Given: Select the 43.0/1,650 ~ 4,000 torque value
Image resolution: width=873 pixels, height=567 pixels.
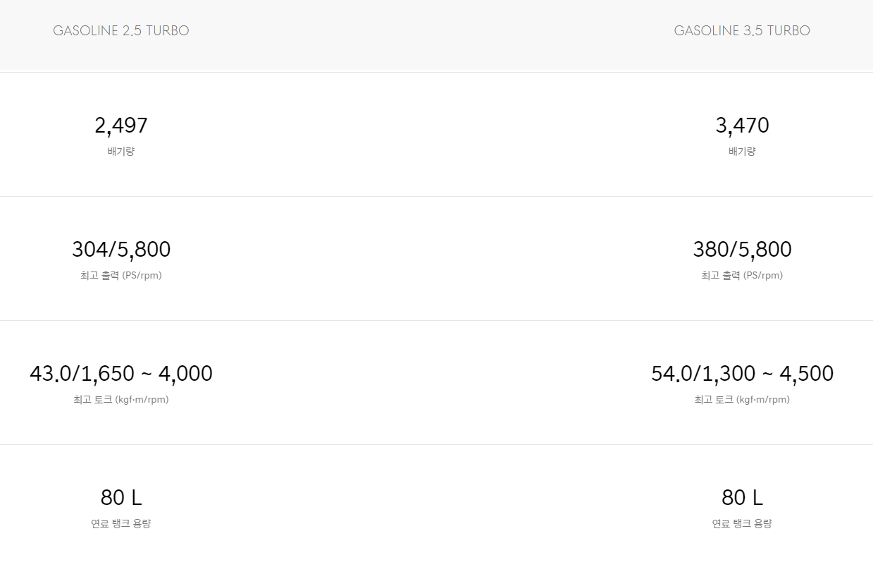Looking at the screenshot, I should tap(121, 374).
